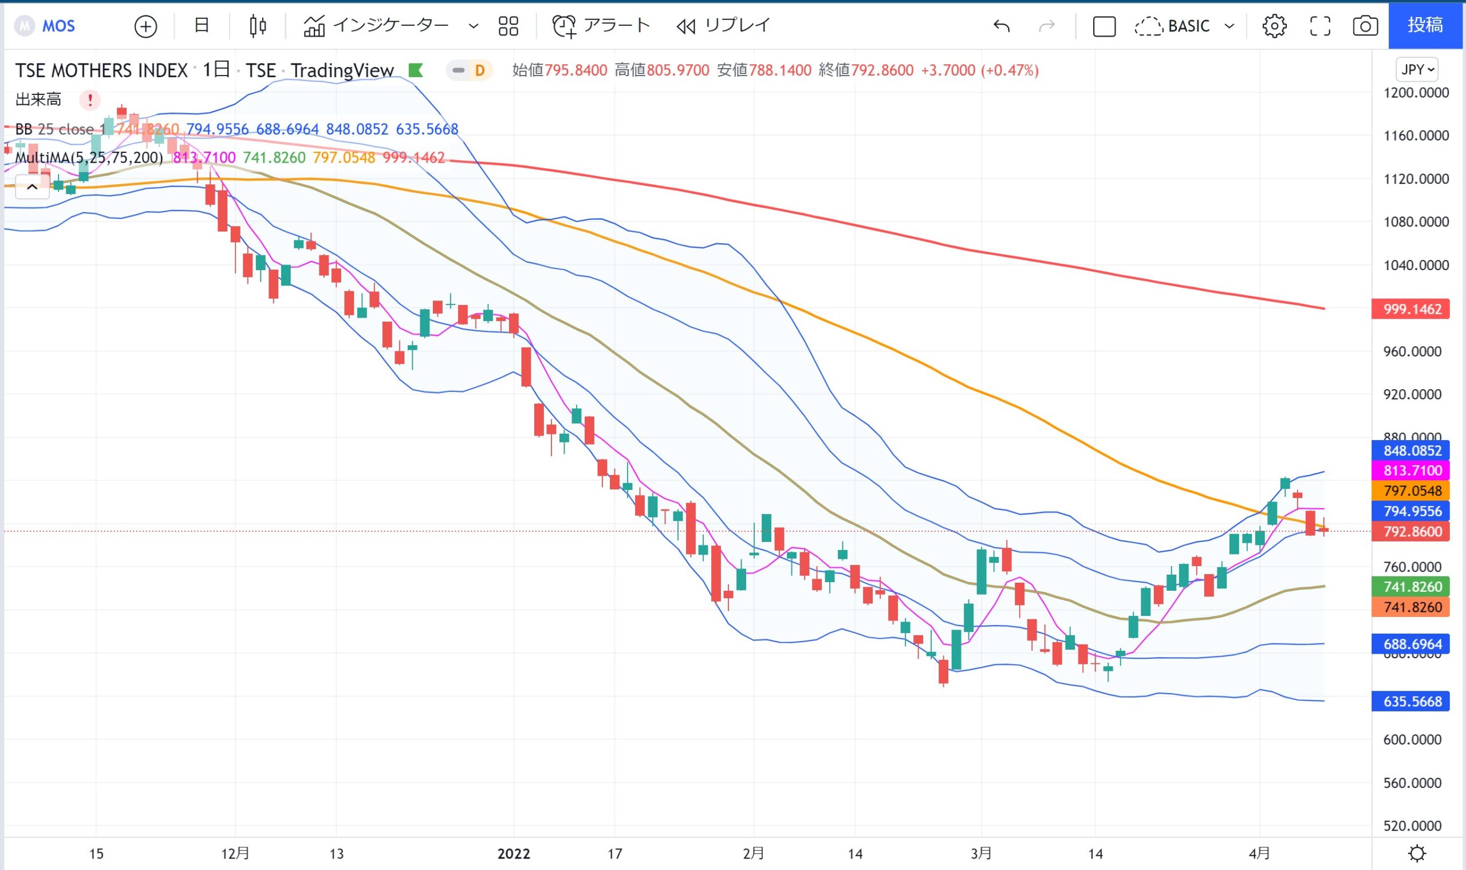
Task: Click the compare/add symbol plus icon
Action: click(x=145, y=26)
